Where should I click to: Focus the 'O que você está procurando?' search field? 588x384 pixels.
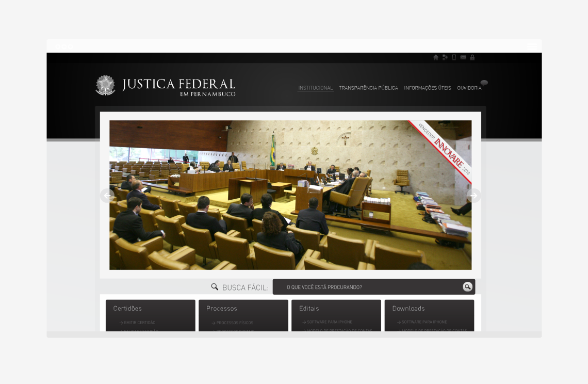coord(366,287)
